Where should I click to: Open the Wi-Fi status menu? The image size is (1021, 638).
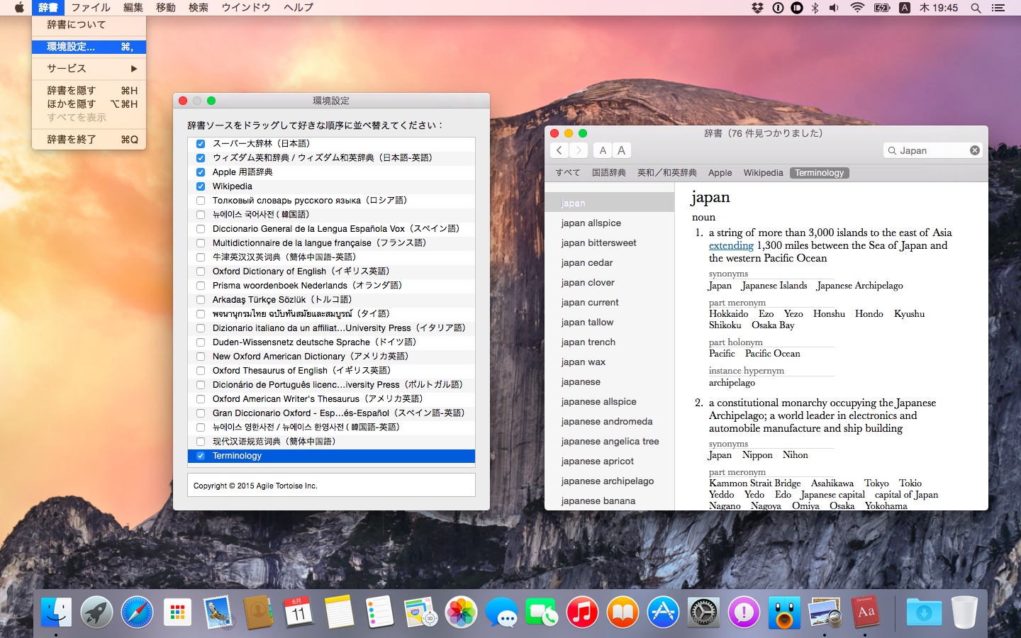pos(857,8)
